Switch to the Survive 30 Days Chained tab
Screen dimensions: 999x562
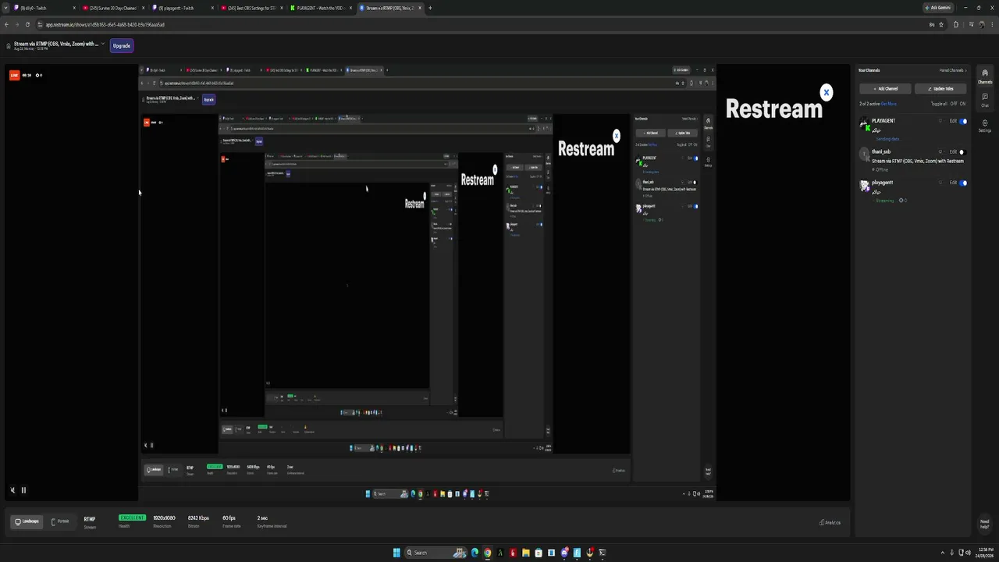[x=113, y=8]
